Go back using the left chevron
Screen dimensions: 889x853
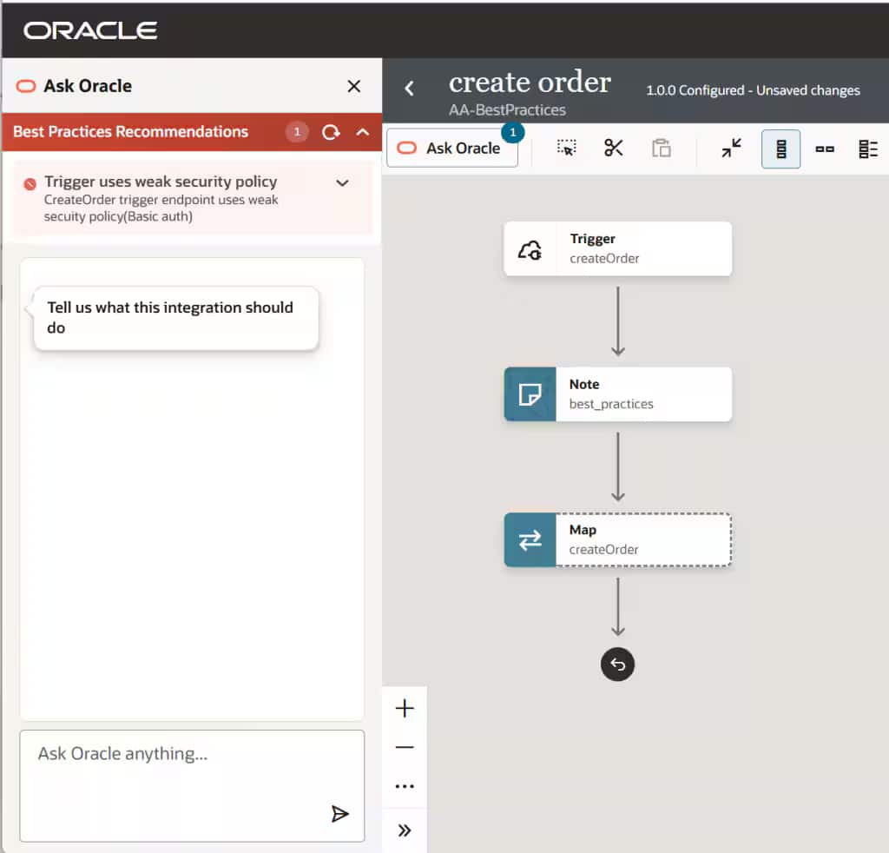[410, 88]
